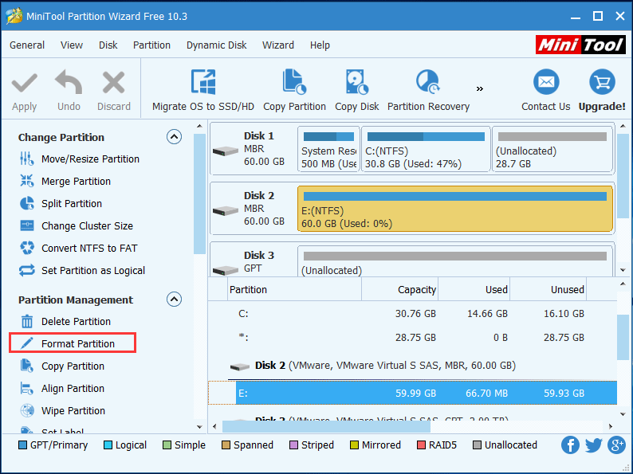633x474 pixels.
Task: Click the GPT/Primary legend swatch
Action: point(22,445)
